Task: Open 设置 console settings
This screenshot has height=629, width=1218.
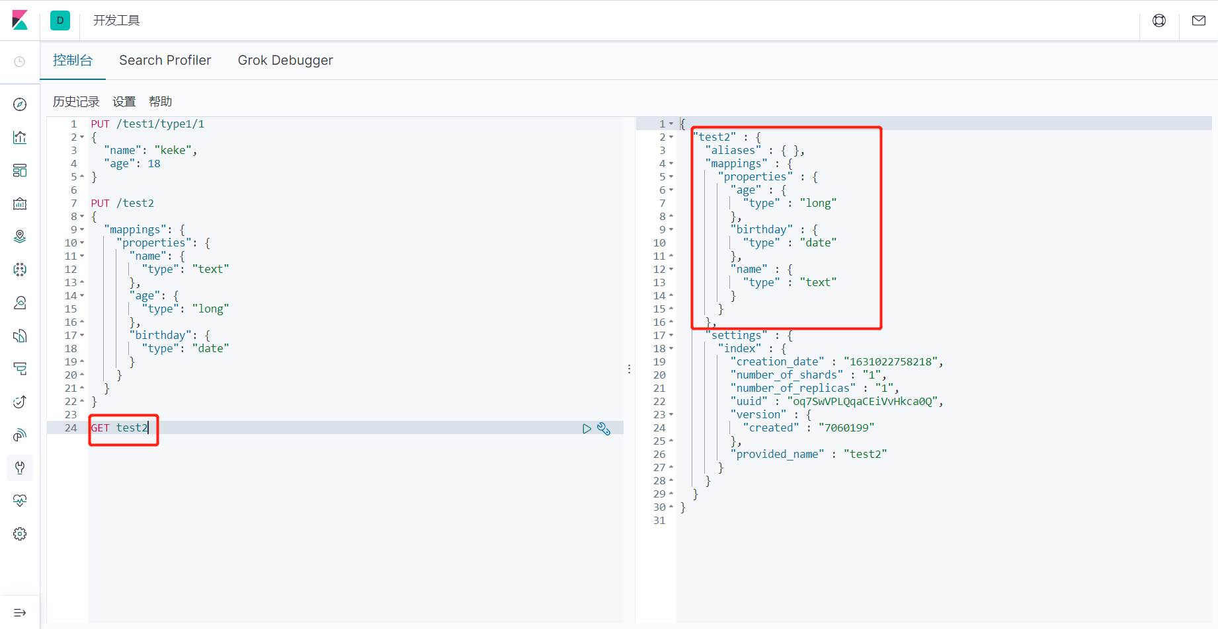Action: [x=124, y=102]
